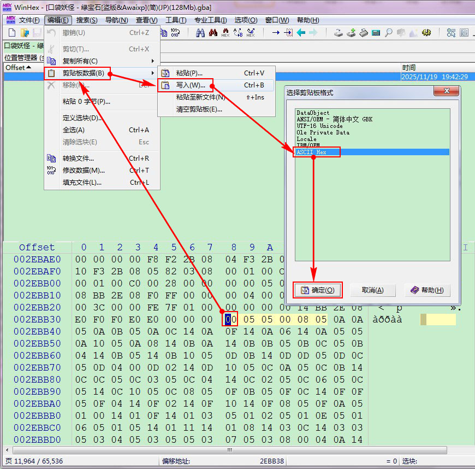Image resolution: width=475 pixels, height=469 pixels.
Task: Choose 写入(W)... from clipboard submenu
Action: pyautogui.click(x=191, y=85)
